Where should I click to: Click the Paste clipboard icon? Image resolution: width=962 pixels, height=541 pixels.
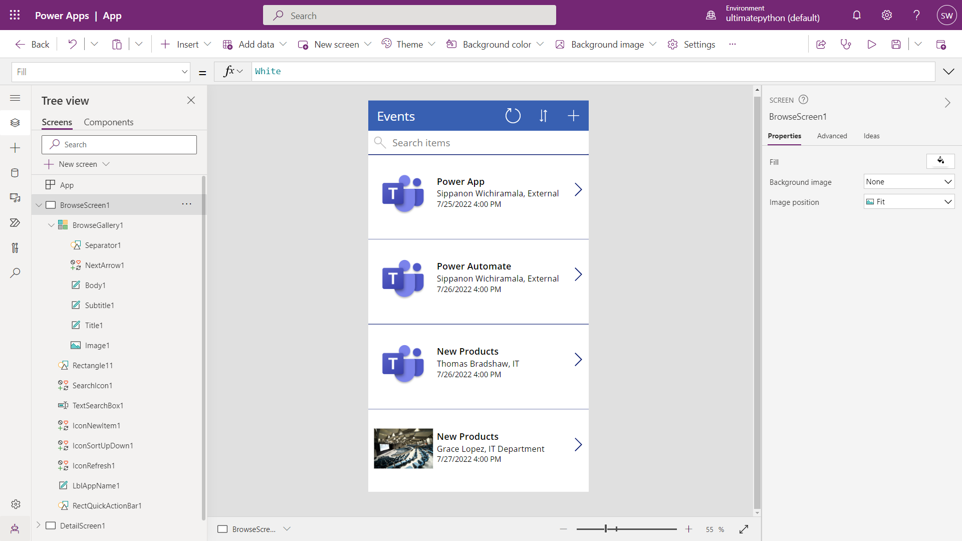tap(117, 44)
